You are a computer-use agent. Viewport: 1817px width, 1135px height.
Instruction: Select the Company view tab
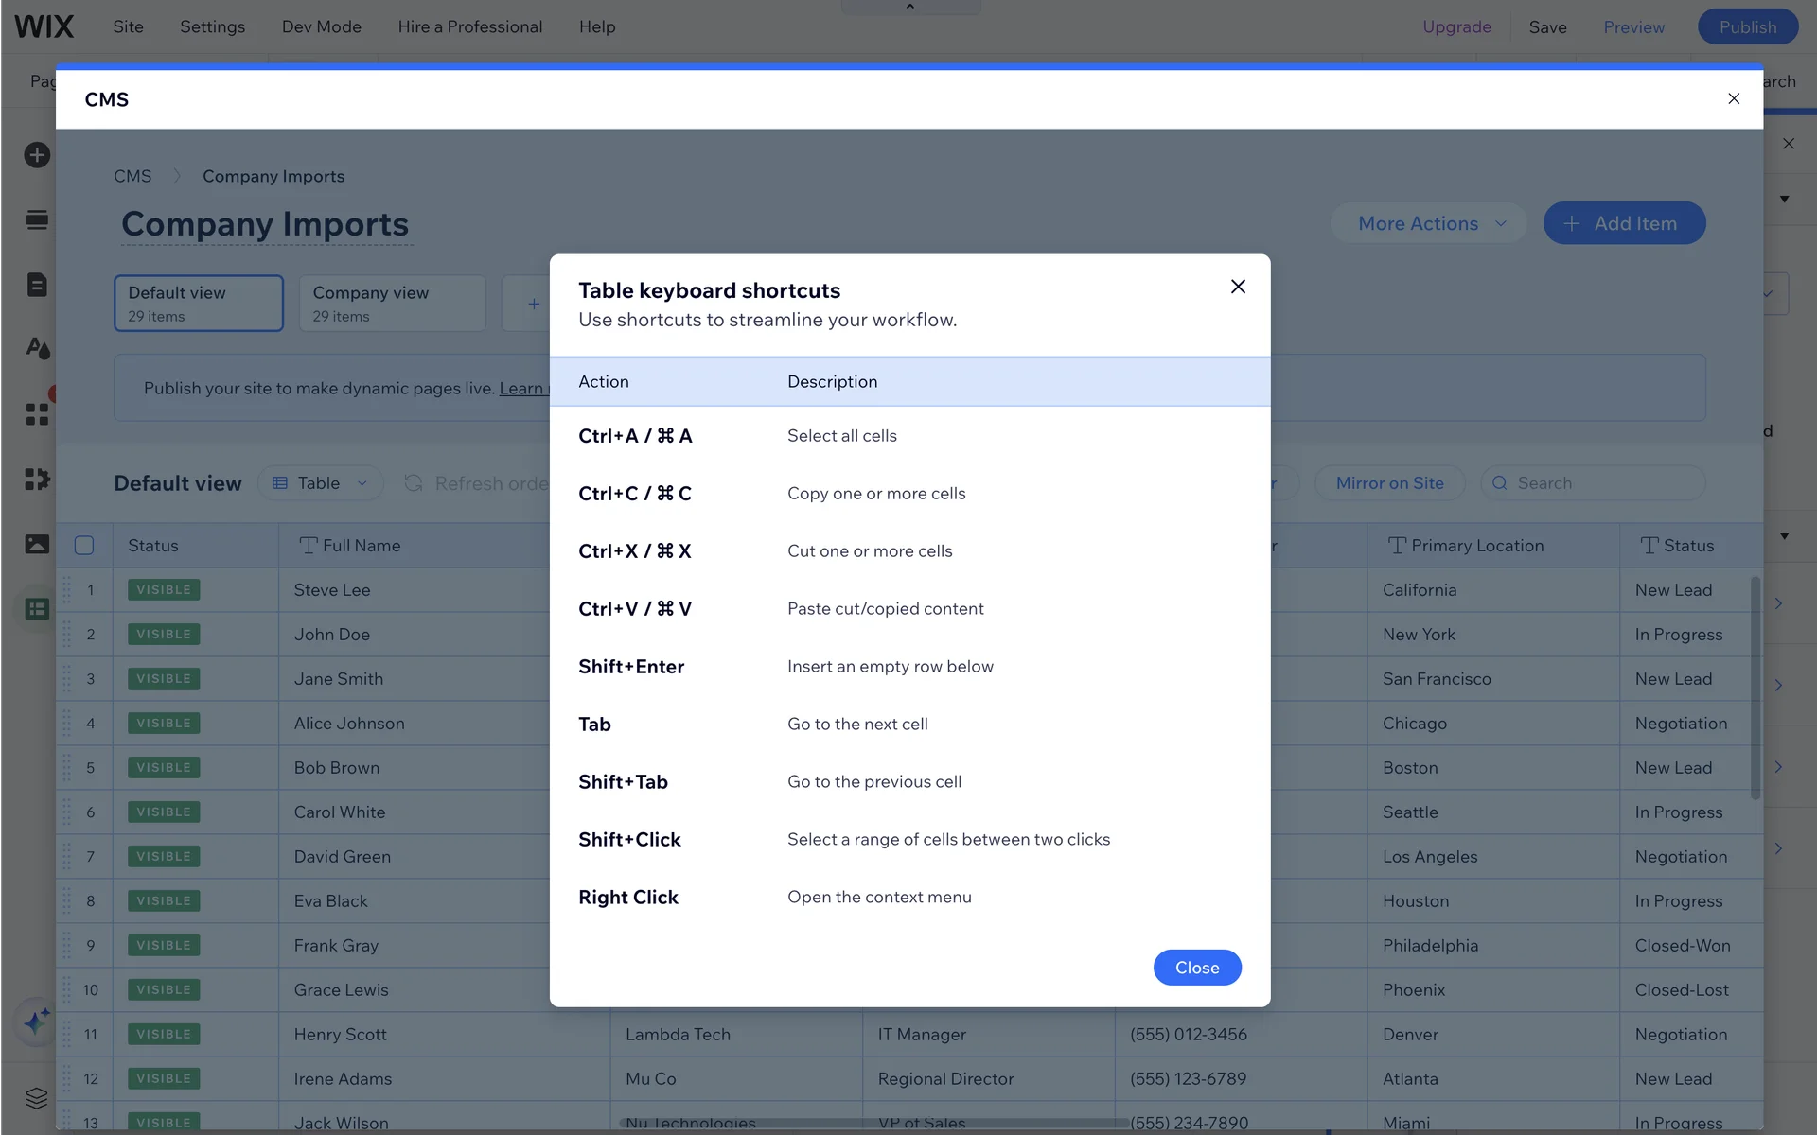[x=392, y=303]
